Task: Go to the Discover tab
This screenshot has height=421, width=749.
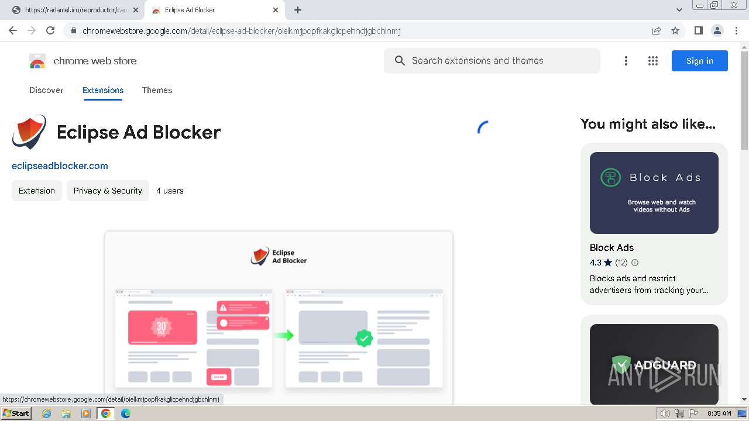Action: click(46, 90)
